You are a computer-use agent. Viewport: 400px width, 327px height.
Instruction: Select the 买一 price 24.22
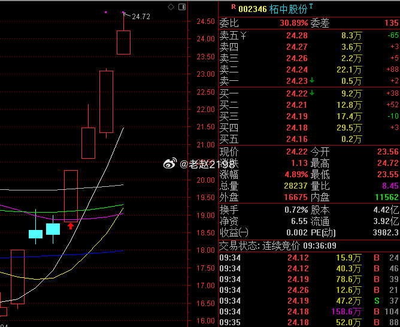click(297, 93)
